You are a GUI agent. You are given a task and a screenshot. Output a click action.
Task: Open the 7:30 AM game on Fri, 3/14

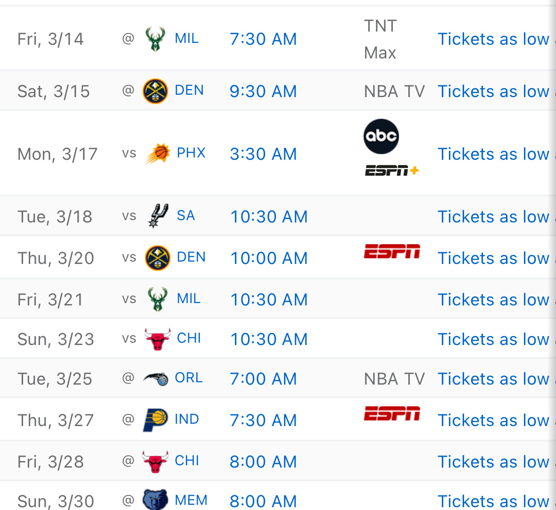click(263, 39)
